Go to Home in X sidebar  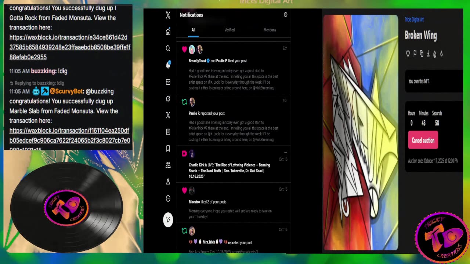168,32
